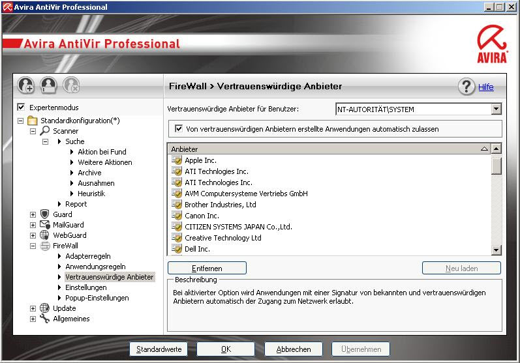Click the Übernehmen button

point(361,349)
